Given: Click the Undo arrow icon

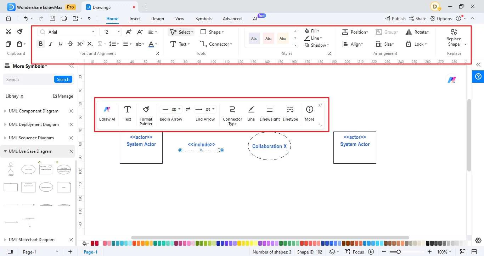Looking at the screenshot, I should tap(26, 18).
